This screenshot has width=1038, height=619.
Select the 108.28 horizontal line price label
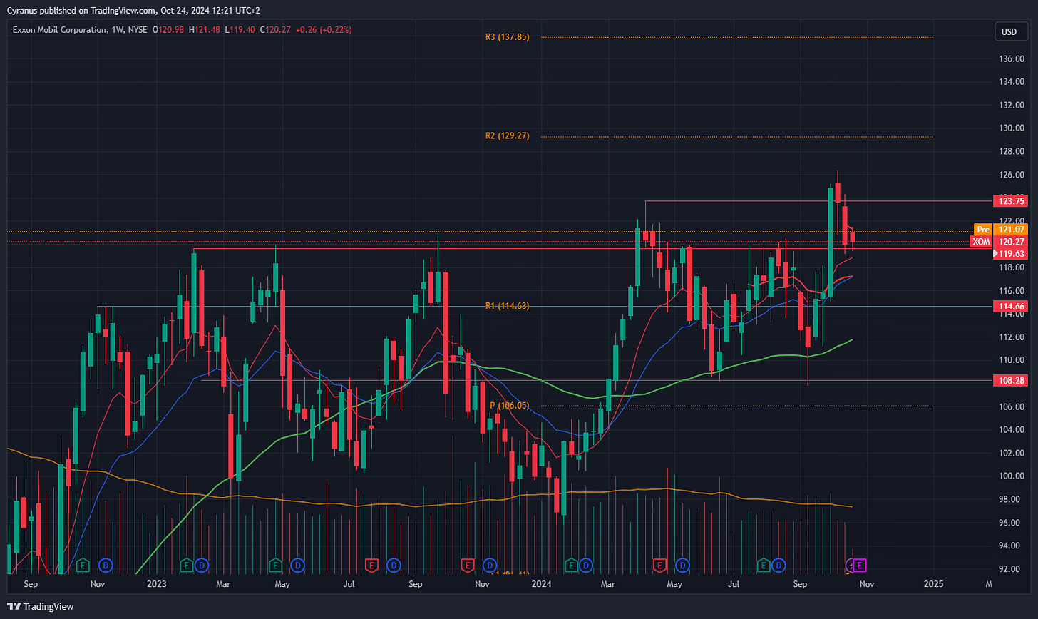point(1012,381)
